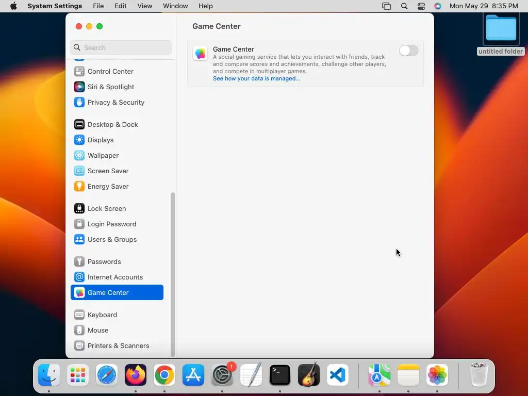Open Screen Saver settings icon

[79, 171]
